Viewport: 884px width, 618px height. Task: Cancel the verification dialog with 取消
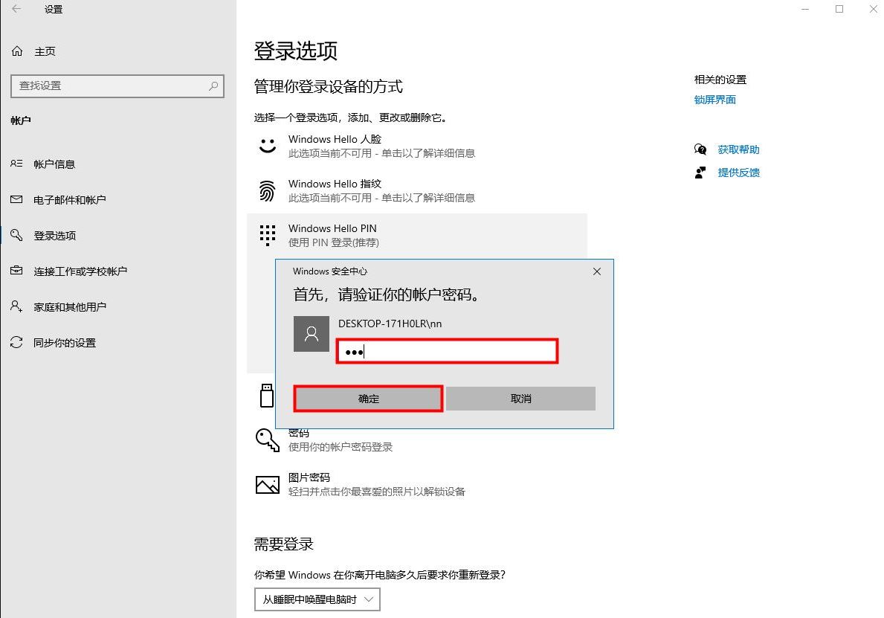[x=520, y=398]
